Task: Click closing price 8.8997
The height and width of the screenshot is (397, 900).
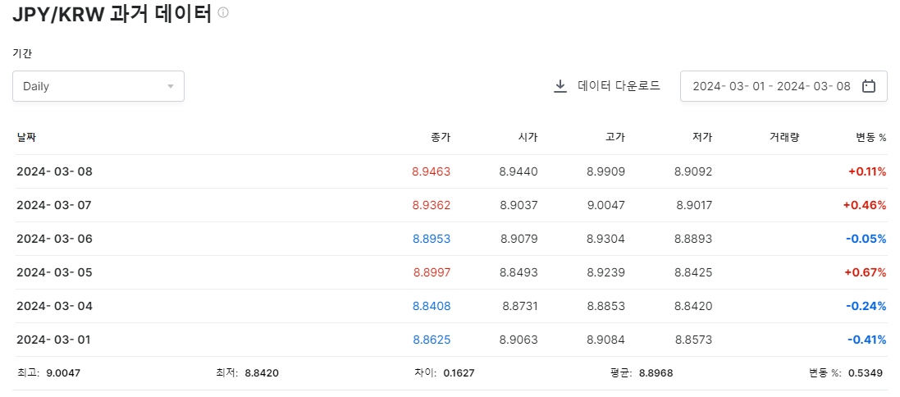Action: point(432,272)
